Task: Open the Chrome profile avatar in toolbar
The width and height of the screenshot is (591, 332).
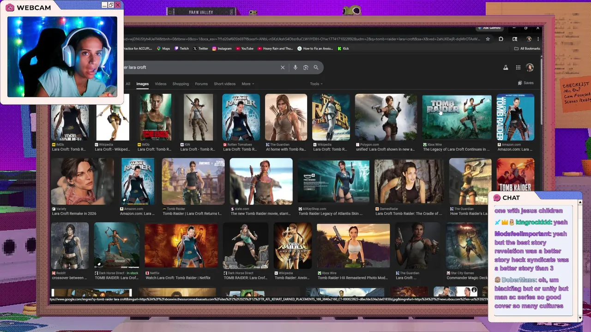Action: pyautogui.click(x=529, y=39)
